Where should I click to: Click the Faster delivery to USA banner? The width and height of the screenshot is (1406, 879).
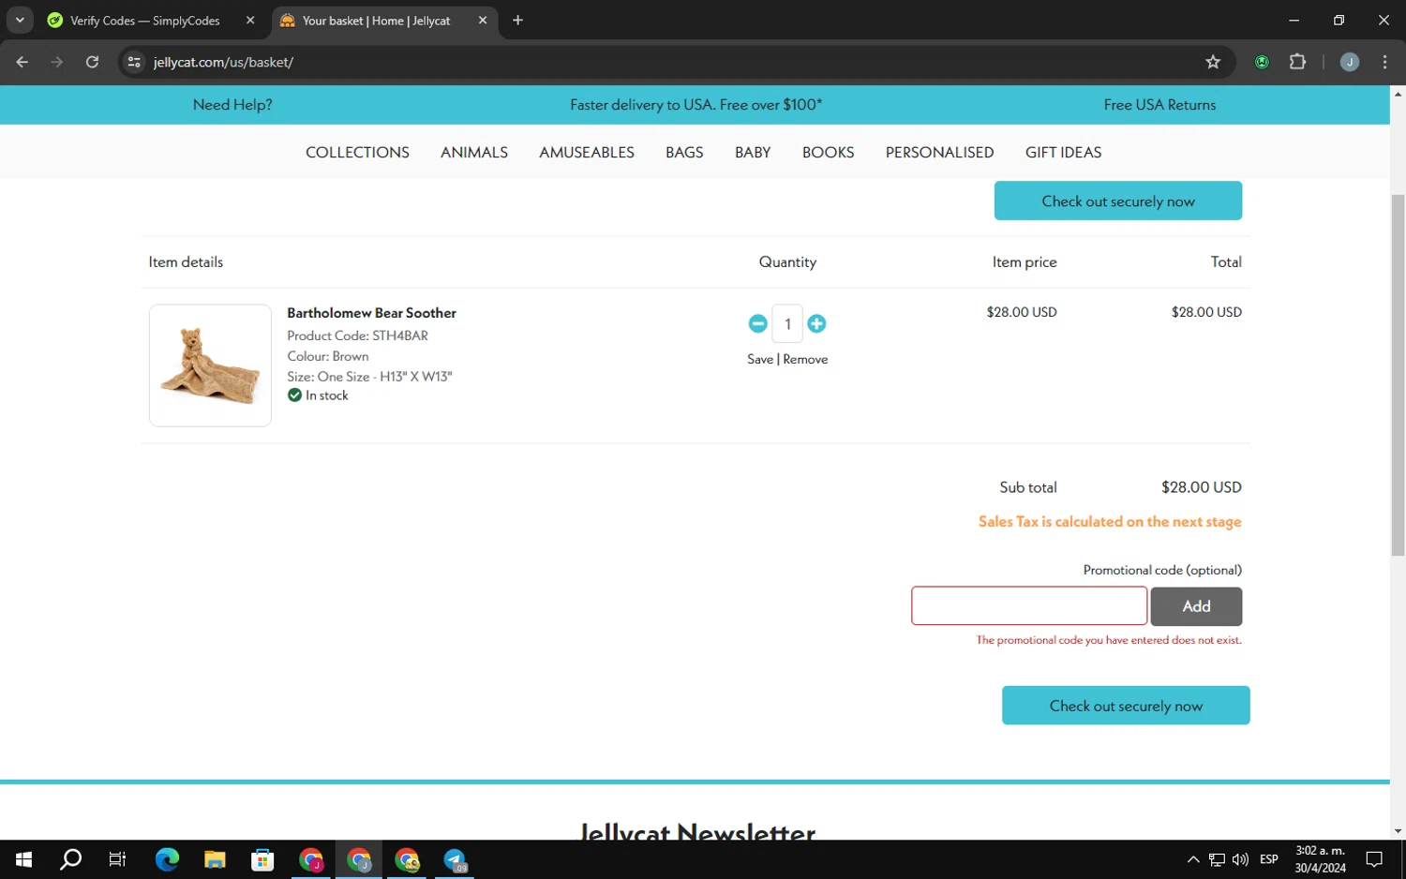pos(696,105)
